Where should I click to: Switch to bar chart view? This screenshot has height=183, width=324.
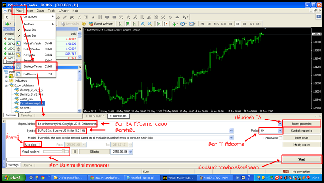(x=121, y=24)
